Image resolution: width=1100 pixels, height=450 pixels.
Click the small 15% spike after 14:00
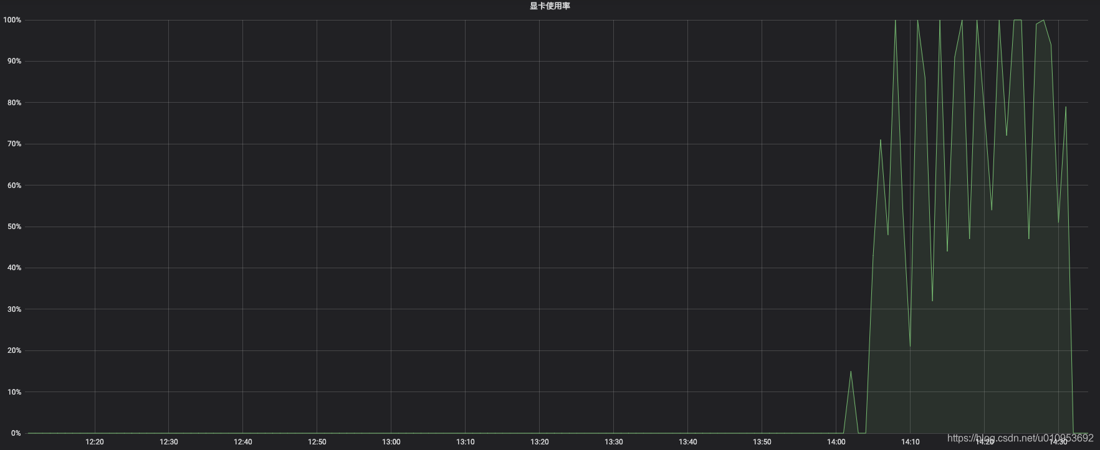point(851,372)
